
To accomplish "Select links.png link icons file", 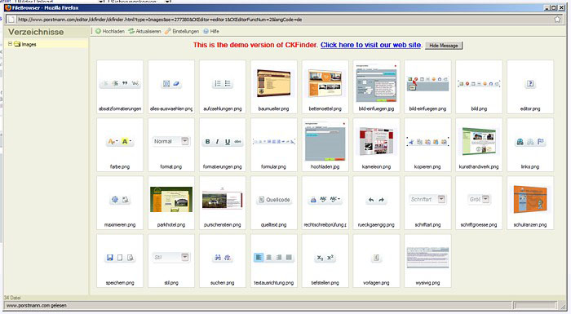I will click(530, 144).
